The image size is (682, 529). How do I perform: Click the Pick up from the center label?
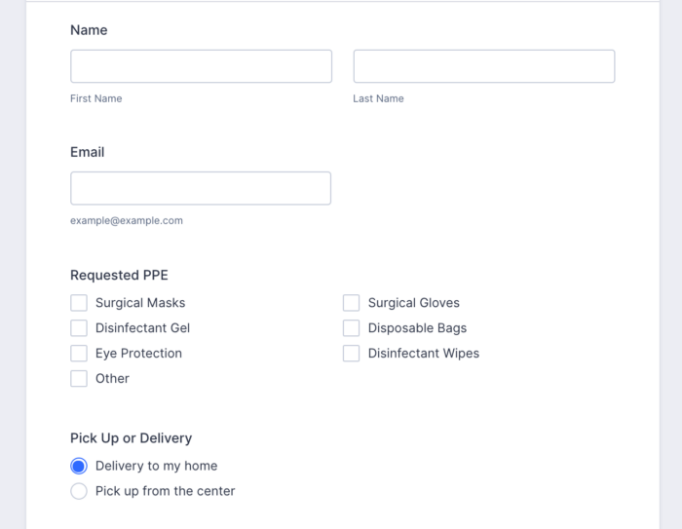click(x=165, y=491)
